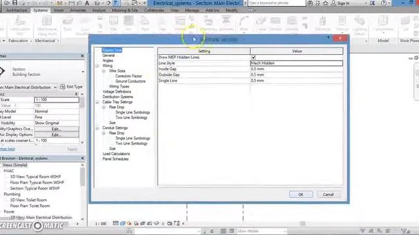Select Mechanical Equipment tool in the ribbon

click(46, 25)
